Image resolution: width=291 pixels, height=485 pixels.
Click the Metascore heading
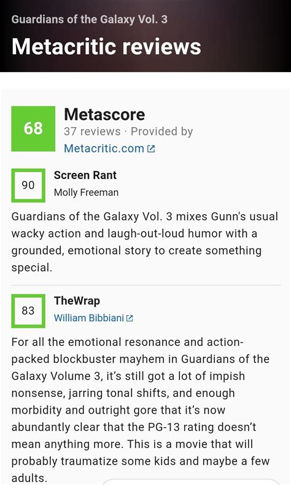click(104, 114)
